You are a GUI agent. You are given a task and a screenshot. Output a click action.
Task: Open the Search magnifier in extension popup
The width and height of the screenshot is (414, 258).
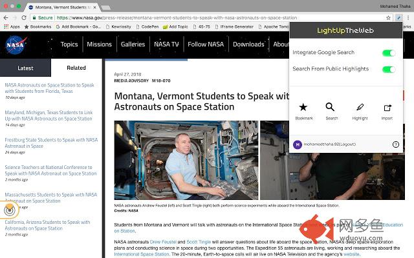(330, 107)
